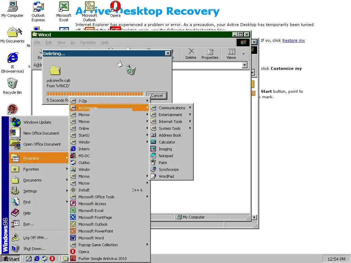Screen dimensions: 351x263
Task: Expand the Internet Tools submenu
Action: click(x=171, y=122)
